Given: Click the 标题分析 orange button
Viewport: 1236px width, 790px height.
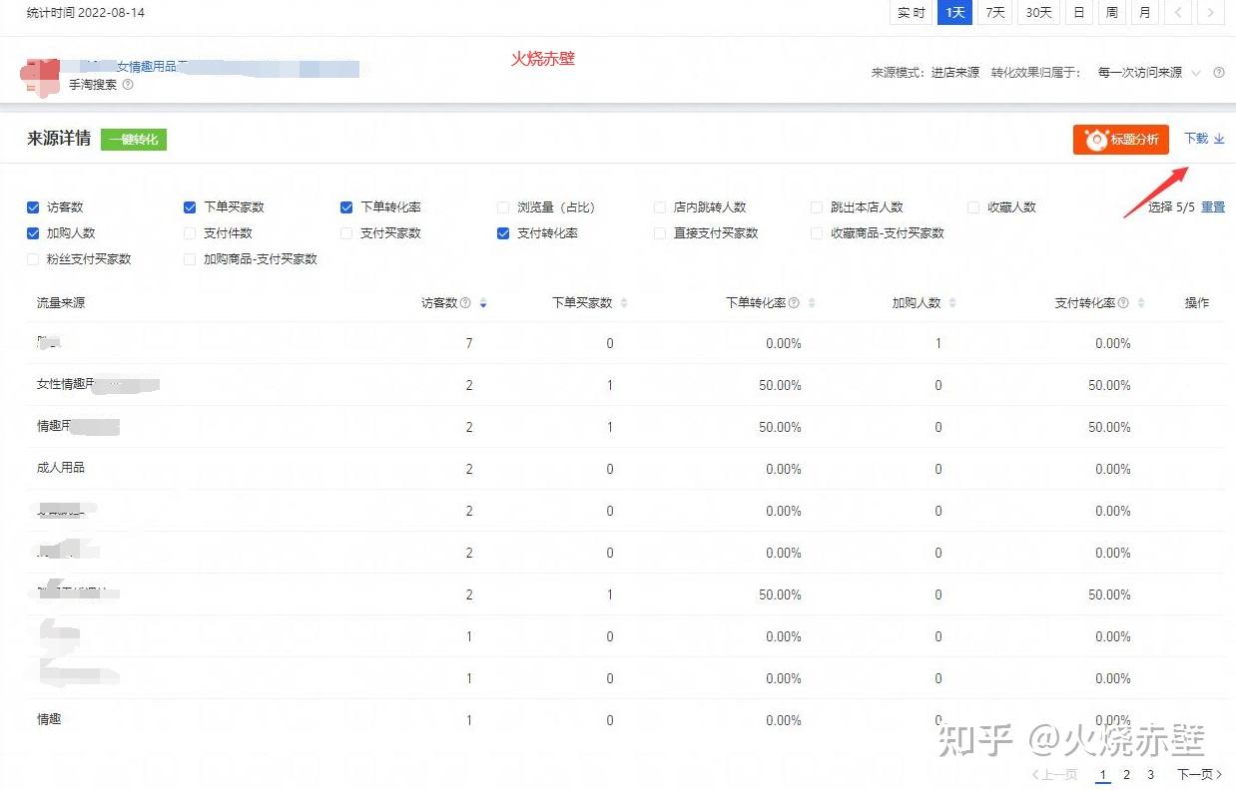Looking at the screenshot, I should (1121, 140).
